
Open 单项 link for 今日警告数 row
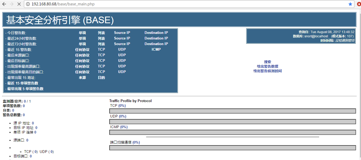tap(82, 33)
